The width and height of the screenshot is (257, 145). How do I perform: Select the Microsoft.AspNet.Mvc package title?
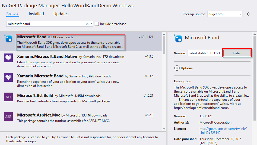coord(39,115)
